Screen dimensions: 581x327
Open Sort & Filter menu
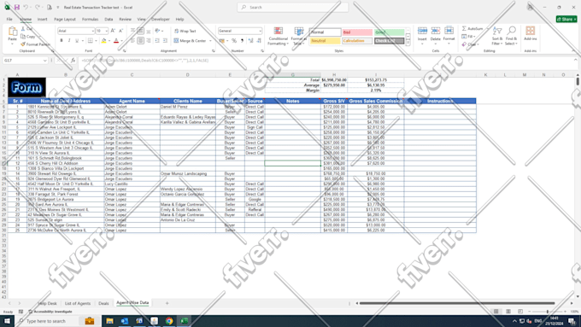click(497, 36)
